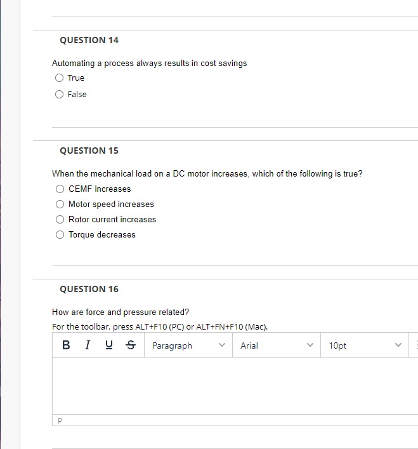
Task: Click the 'QUESTION 14' heading
Action: pos(89,40)
